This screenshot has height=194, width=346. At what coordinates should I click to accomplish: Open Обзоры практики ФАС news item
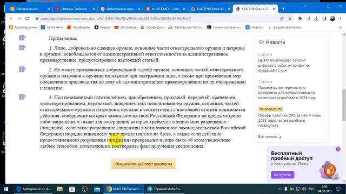(290, 120)
